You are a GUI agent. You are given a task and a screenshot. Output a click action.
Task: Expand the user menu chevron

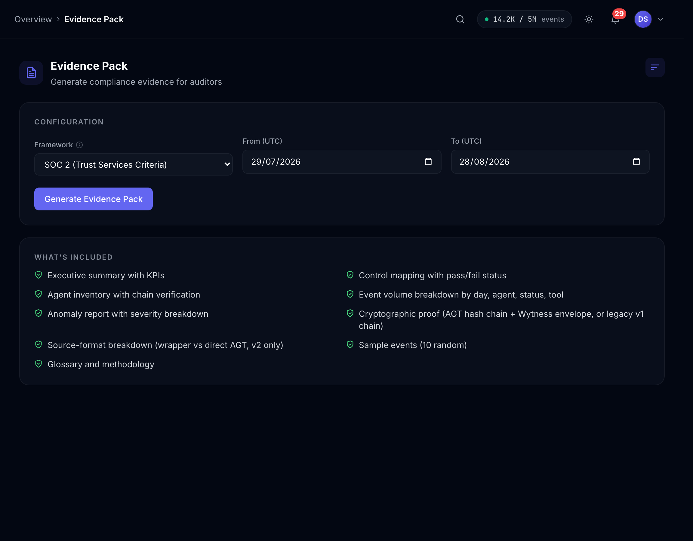point(661,19)
